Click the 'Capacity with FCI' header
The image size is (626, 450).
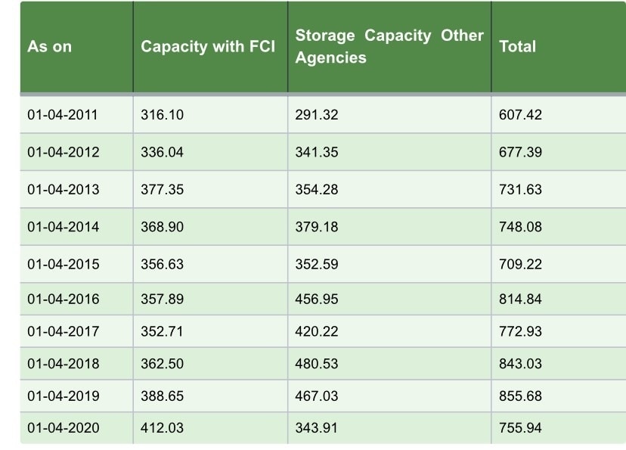[208, 47]
